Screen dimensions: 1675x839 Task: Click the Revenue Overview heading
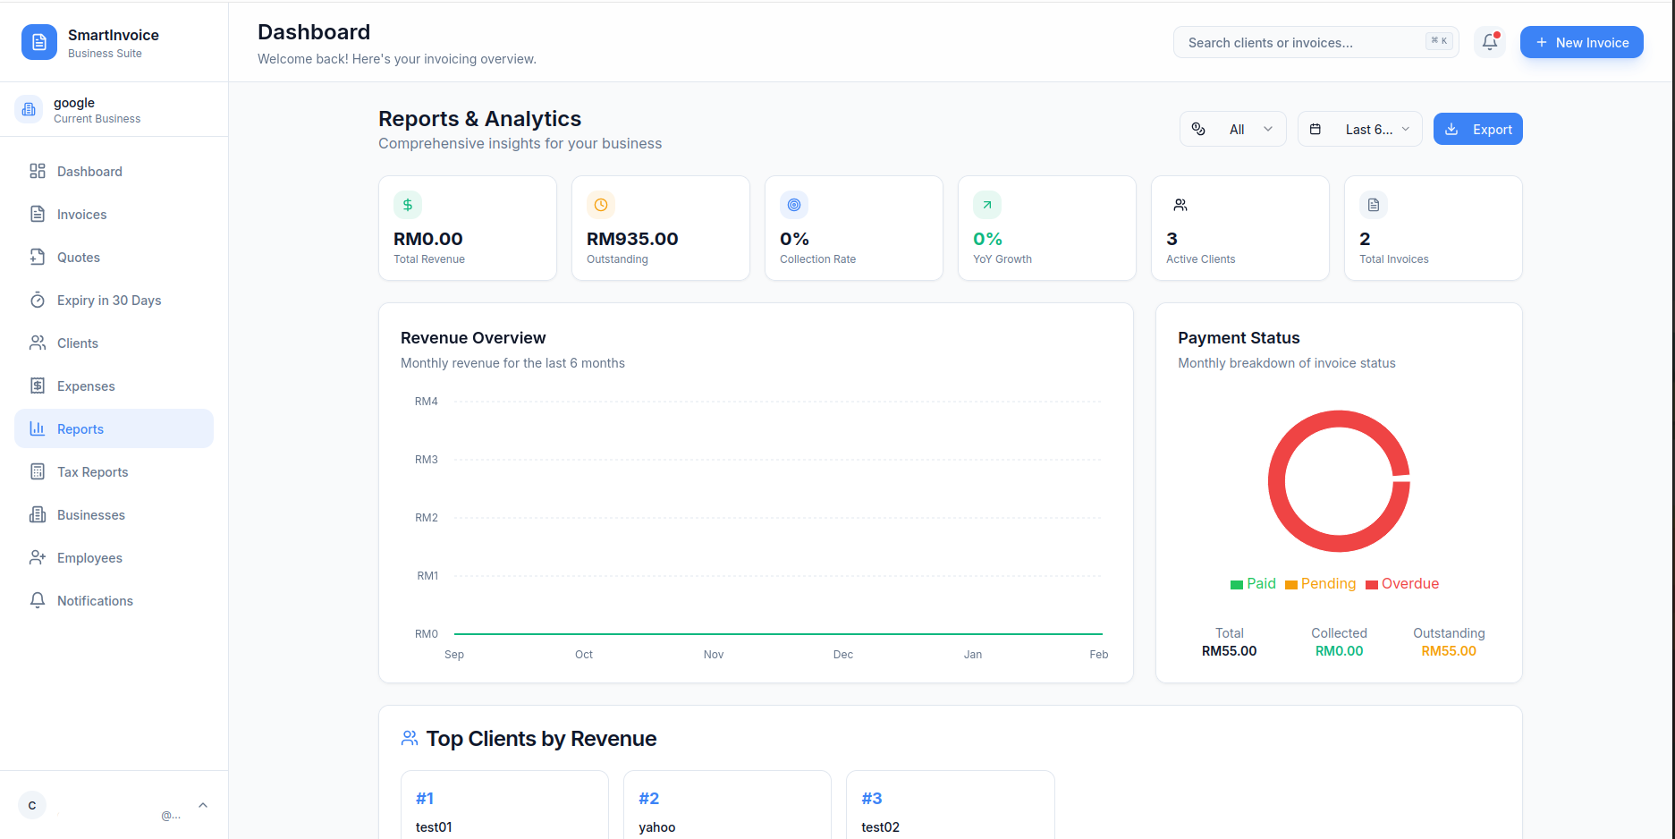coord(473,338)
